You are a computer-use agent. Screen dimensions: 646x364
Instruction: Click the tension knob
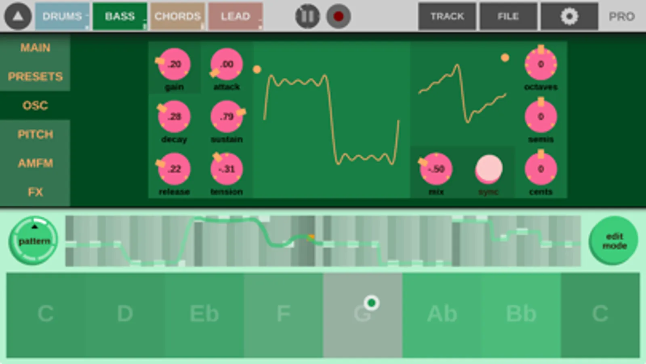click(x=227, y=169)
